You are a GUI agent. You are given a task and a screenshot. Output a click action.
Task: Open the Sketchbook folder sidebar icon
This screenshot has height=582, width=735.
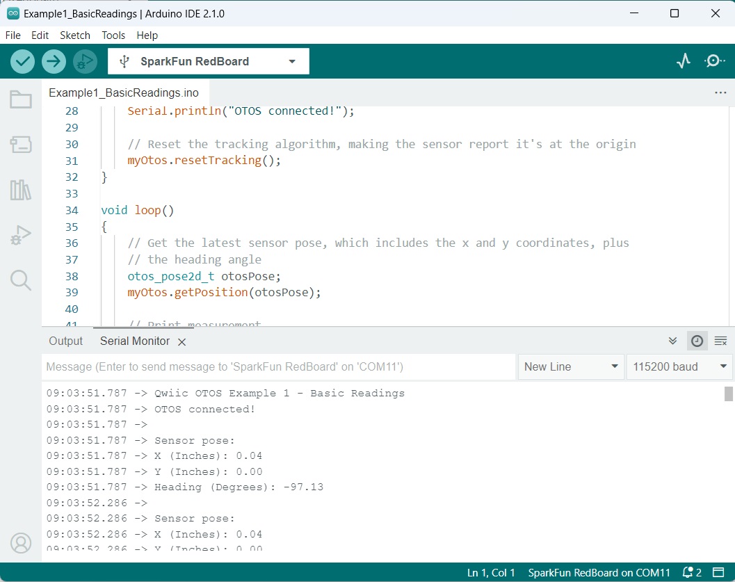(21, 100)
